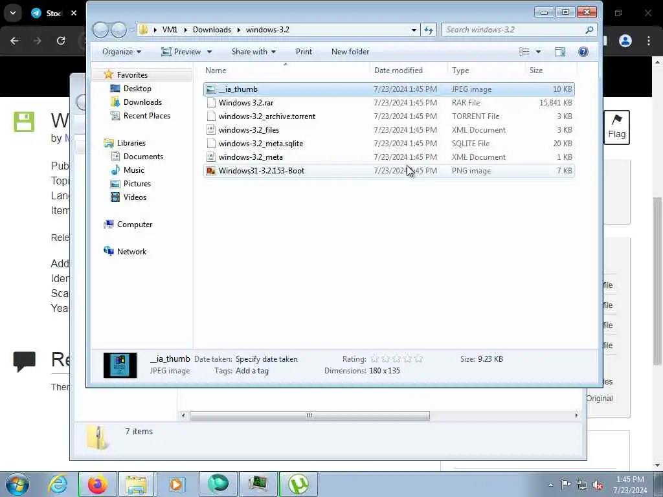
Task: Select the Windows 3.2.rar file
Action: click(388, 103)
